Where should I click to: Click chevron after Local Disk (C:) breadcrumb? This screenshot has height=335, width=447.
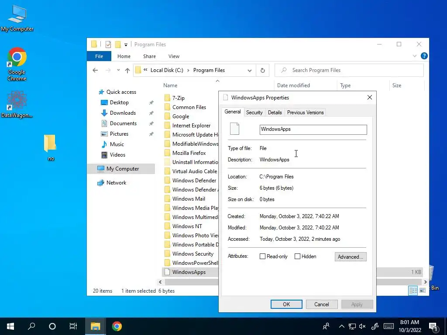[x=188, y=70]
